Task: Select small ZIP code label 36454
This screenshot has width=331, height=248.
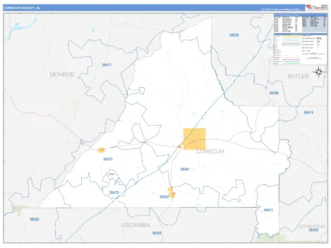Action: click(112, 174)
